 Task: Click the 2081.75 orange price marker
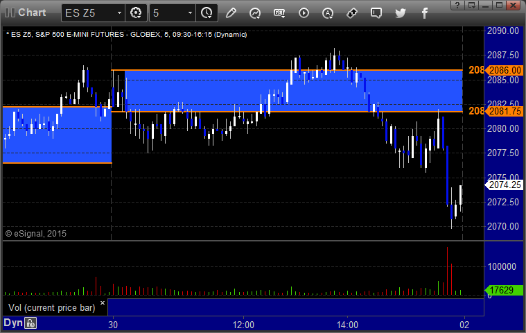click(505, 111)
